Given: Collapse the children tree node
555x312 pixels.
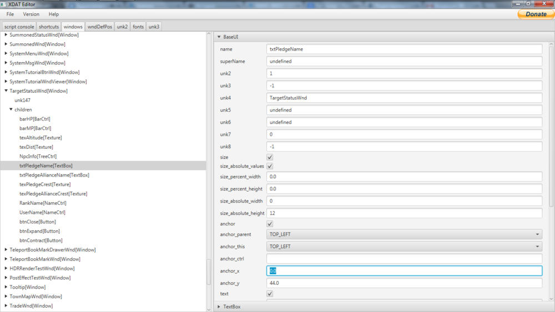Looking at the screenshot, I should [x=11, y=110].
